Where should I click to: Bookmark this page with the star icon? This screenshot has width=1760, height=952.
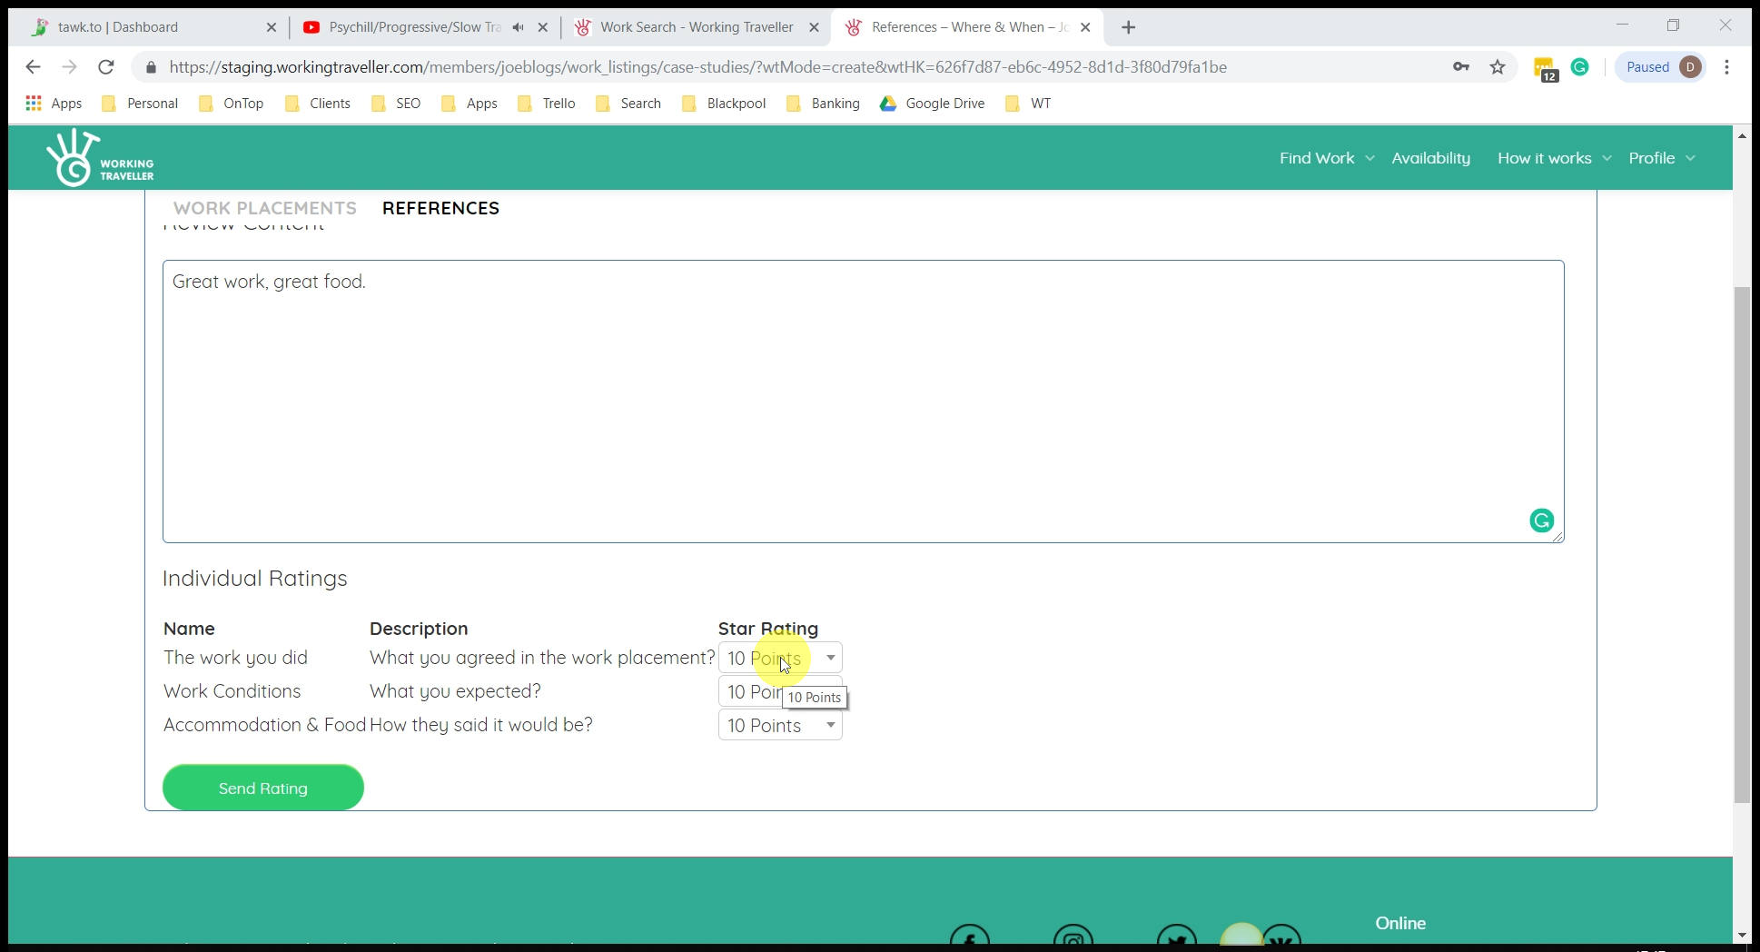(x=1498, y=67)
